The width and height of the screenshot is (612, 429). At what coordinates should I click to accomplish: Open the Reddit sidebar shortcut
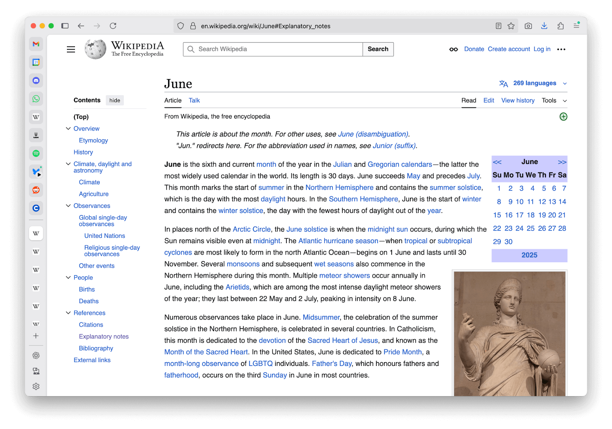pos(36,190)
